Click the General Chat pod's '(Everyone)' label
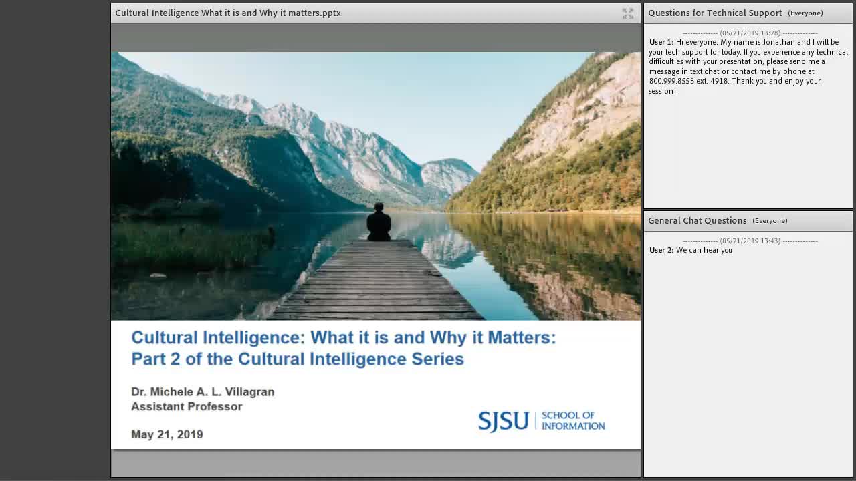The width and height of the screenshot is (856, 481). 770,221
